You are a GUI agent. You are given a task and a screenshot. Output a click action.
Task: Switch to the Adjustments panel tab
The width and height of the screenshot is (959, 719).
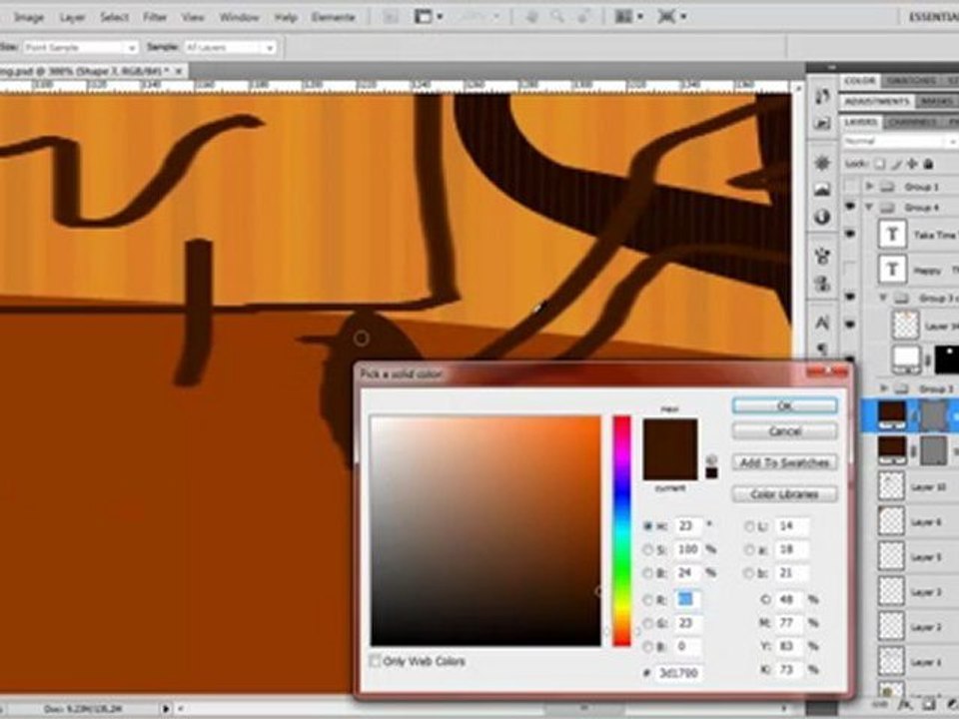click(x=876, y=101)
